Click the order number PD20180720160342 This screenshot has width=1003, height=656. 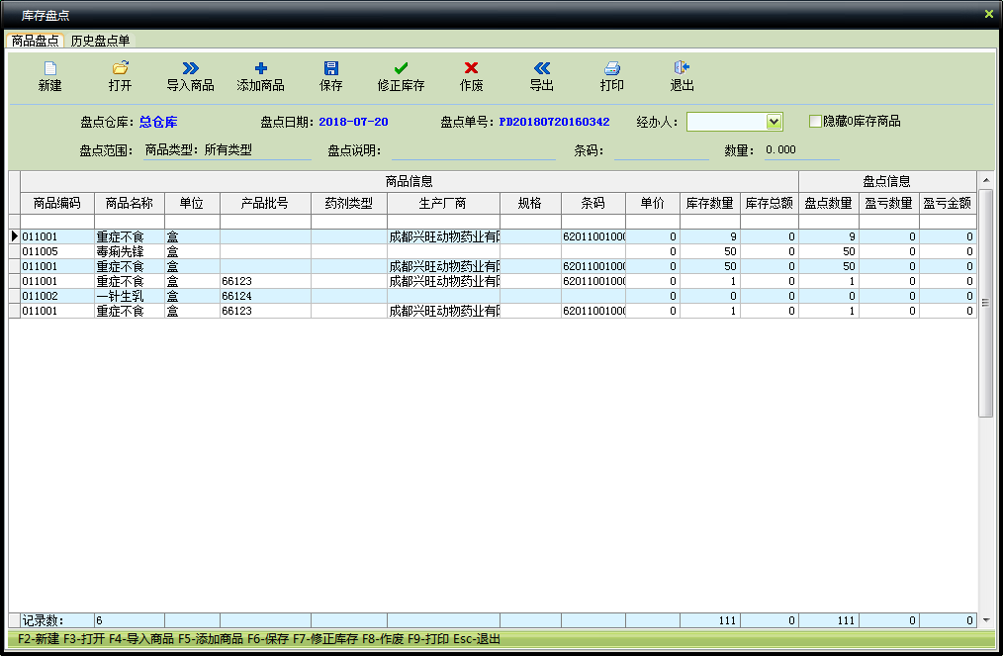tap(554, 122)
